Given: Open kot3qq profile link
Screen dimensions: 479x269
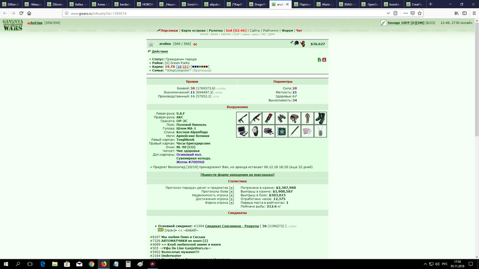Looking at the screenshot, I should pos(37,23).
